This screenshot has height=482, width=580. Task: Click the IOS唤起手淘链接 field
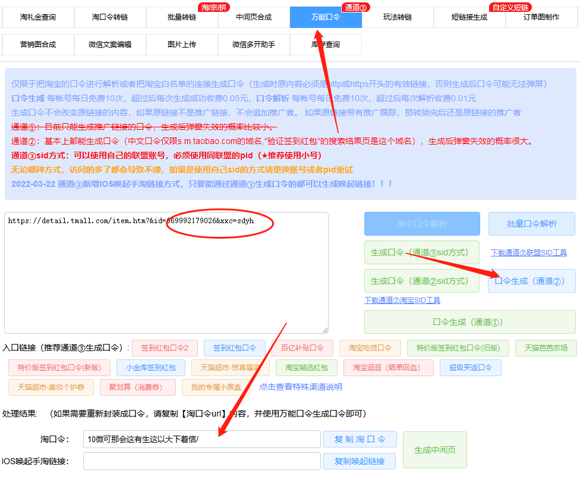coord(201,461)
